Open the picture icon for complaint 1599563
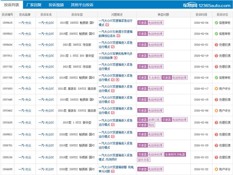 (118, 36)
